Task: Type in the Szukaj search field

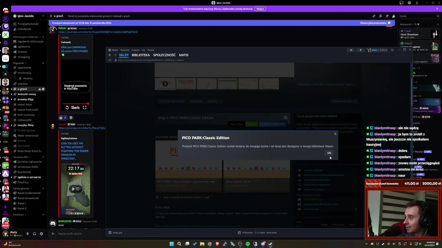Action: [x=419, y=16]
